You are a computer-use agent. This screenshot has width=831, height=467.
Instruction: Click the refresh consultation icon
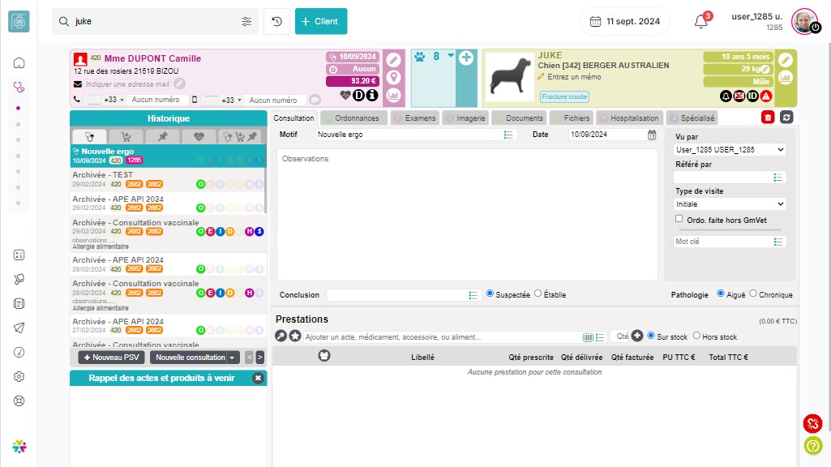[786, 118]
